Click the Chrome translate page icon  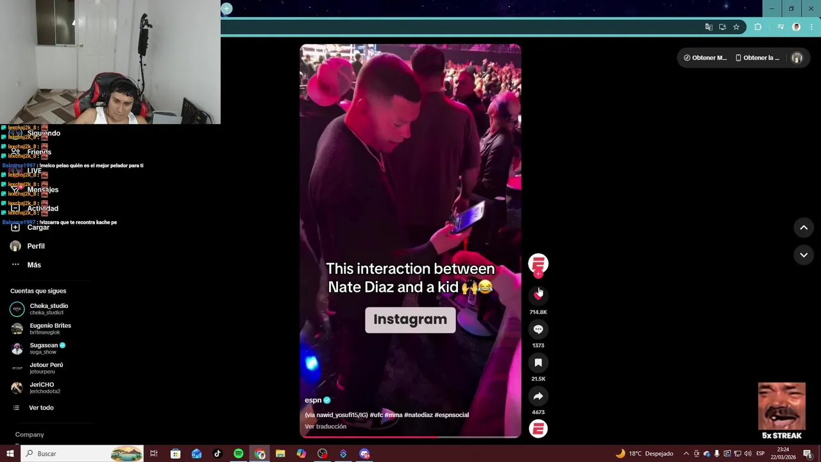(709, 27)
